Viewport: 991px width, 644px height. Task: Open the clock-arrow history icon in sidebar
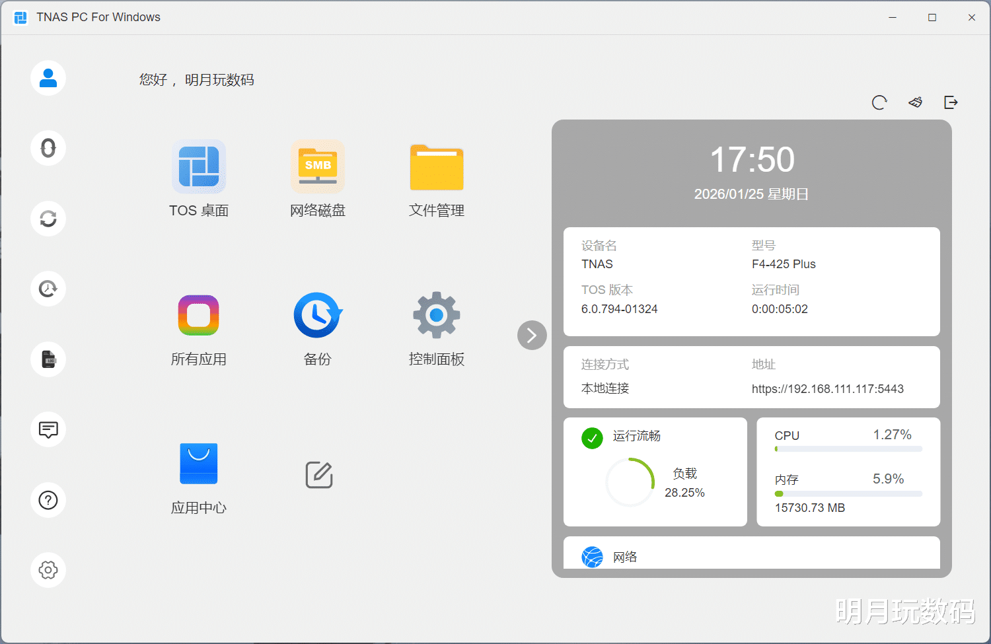click(48, 289)
